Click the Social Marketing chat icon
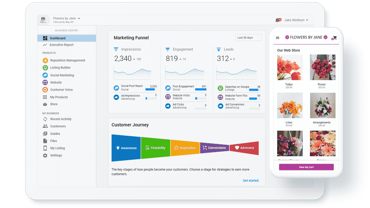Image resolution: width=370 pixels, height=208 pixels. coord(45,75)
